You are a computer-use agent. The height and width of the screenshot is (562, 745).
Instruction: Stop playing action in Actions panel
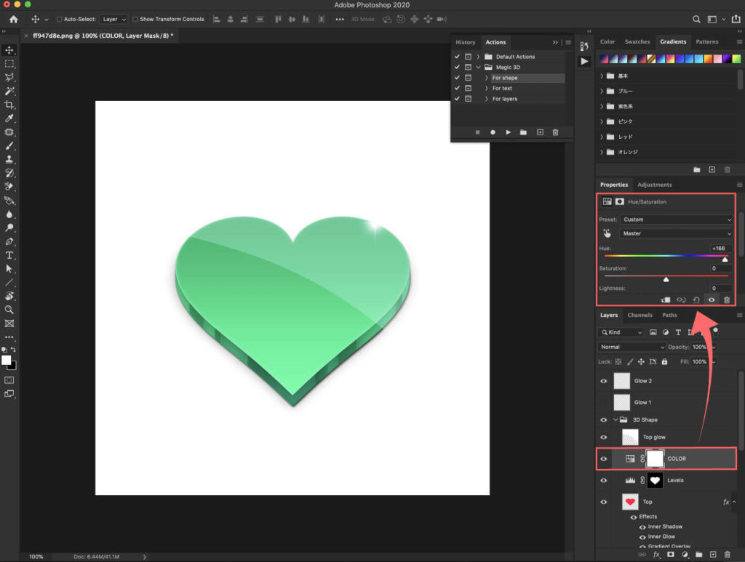click(477, 132)
